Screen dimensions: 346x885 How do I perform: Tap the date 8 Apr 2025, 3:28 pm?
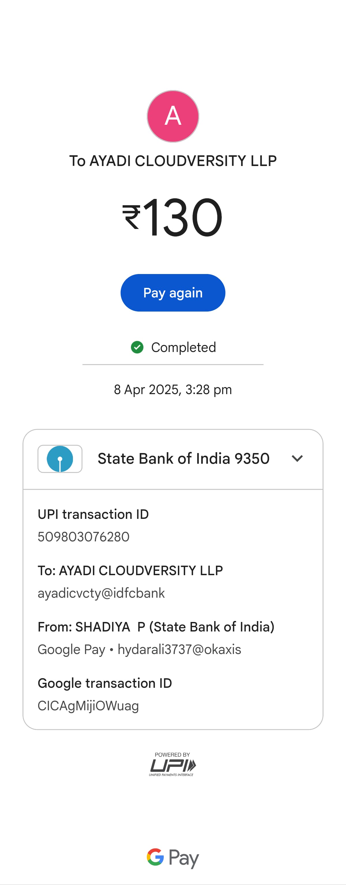click(173, 390)
